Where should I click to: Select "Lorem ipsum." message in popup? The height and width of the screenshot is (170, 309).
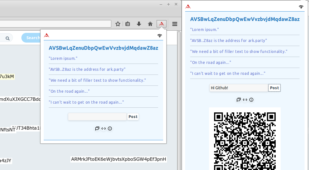(x=63, y=58)
